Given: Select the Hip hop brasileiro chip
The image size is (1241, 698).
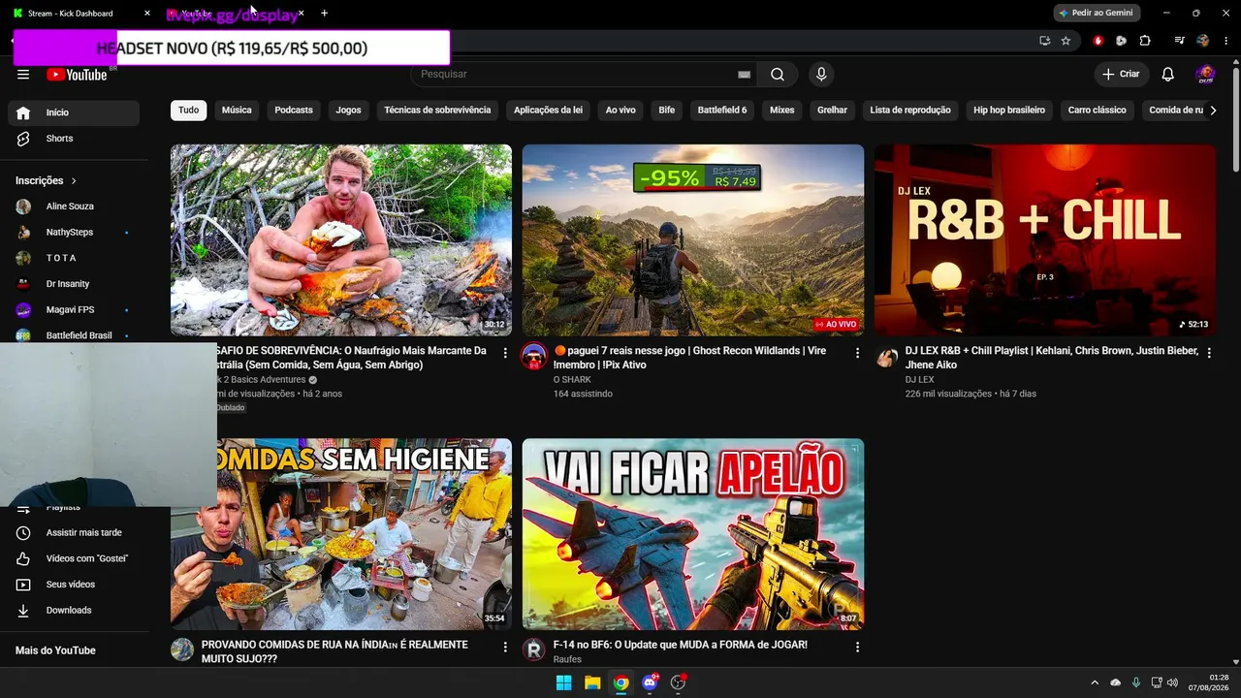Looking at the screenshot, I should pos(1009,111).
